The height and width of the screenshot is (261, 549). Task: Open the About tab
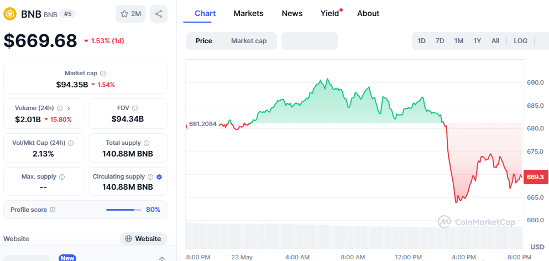pyautogui.click(x=368, y=13)
